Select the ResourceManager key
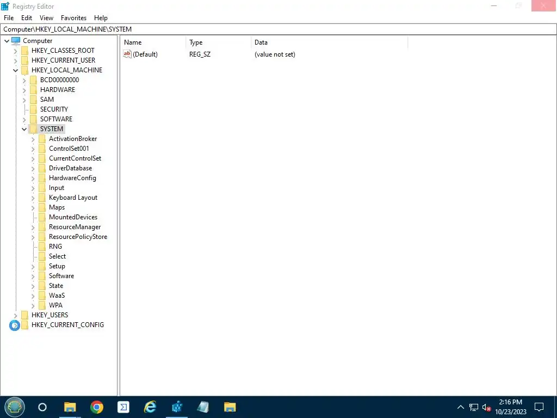This screenshot has height=418, width=557. click(75, 227)
